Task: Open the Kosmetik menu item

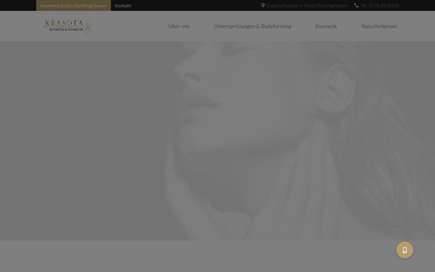Action: click(x=326, y=26)
